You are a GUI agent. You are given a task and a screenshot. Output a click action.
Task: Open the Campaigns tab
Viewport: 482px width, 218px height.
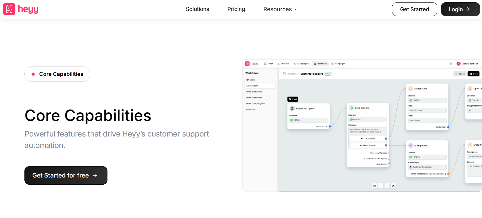coord(338,64)
